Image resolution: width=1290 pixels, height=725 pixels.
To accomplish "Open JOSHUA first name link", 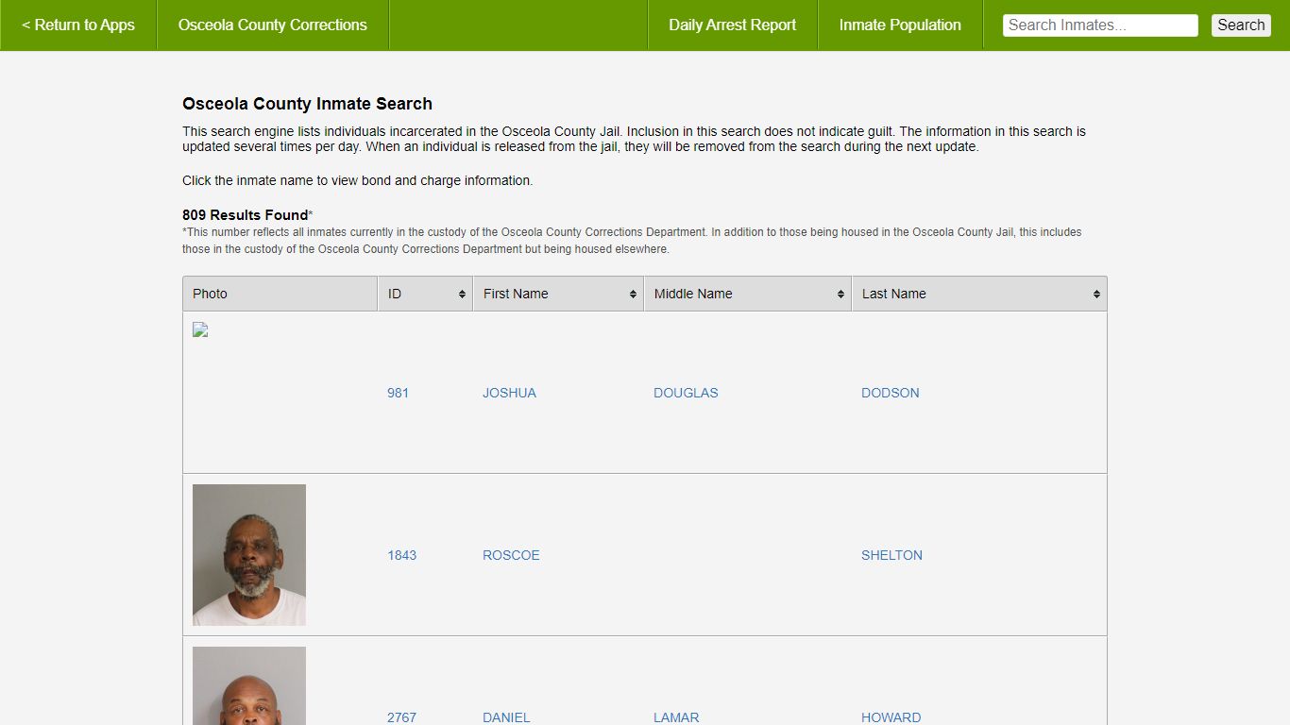I will click(x=509, y=393).
